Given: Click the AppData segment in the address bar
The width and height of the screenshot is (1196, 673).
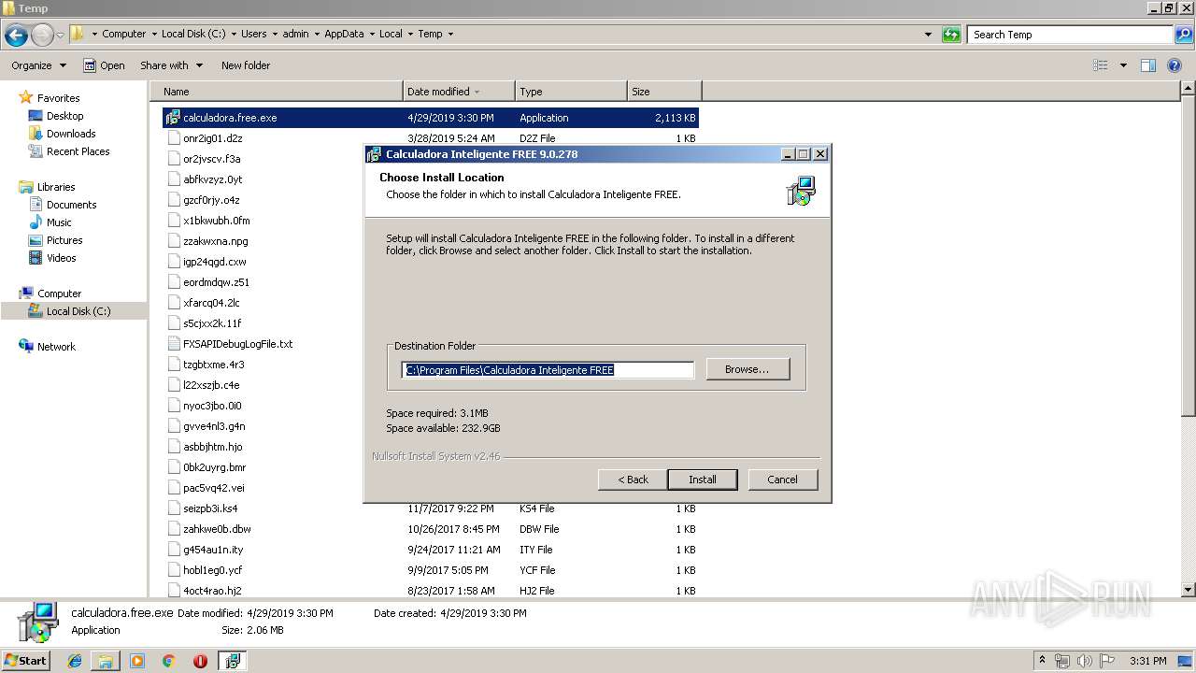Looking at the screenshot, I should click(344, 34).
